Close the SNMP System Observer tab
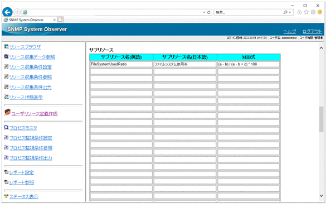326x204 pixels. click(x=55, y=19)
